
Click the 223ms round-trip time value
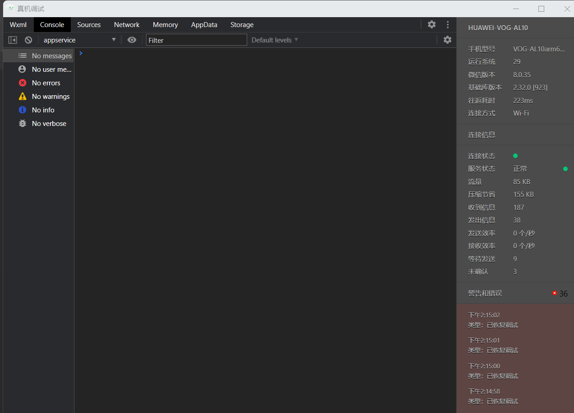click(x=523, y=101)
